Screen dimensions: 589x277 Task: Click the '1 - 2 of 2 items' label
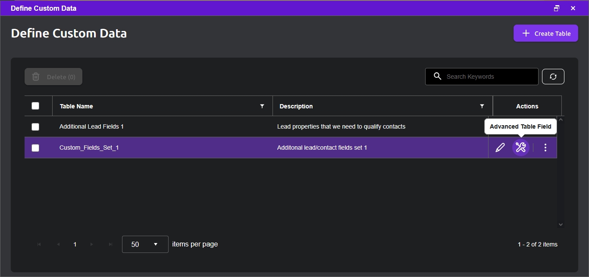point(538,244)
